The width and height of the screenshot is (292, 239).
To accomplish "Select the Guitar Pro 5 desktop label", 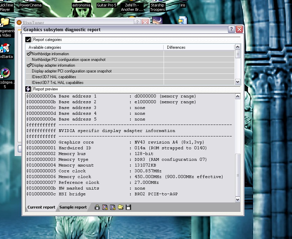I will pos(107,5).
